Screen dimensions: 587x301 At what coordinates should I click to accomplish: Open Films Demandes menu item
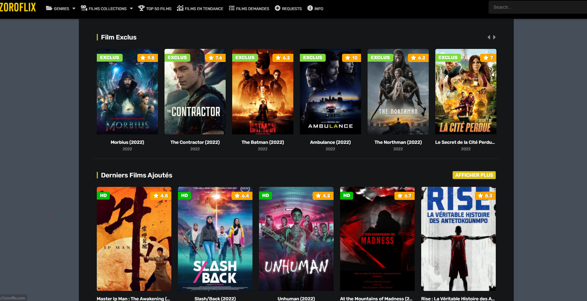click(x=252, y=9)
